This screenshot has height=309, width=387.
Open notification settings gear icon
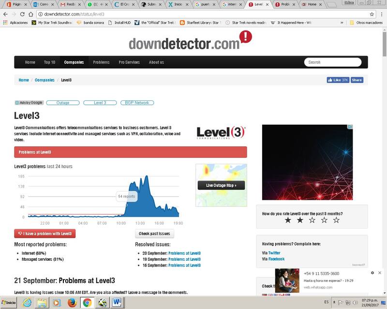(372, 273)
